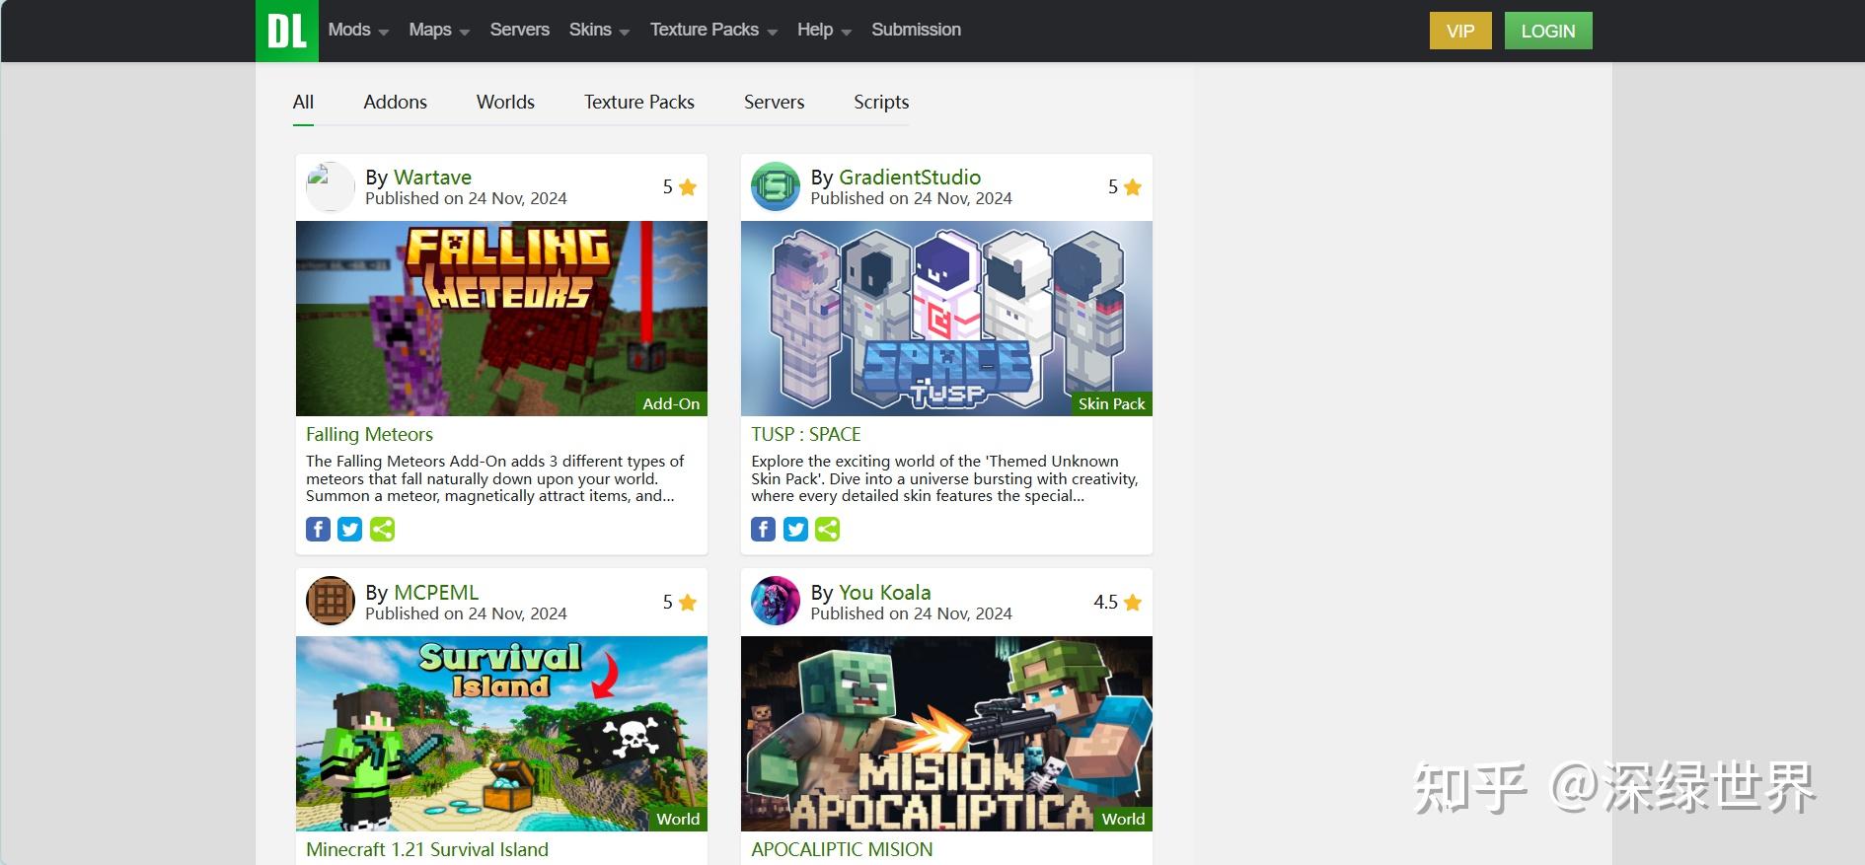The width and height of the screenshot is (1865, 865).
Task: Open author MCPEML's profile link
Action: 436,593
